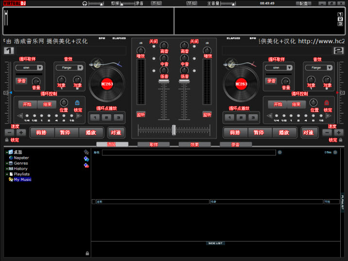This screenshot has width=348, height=261.
Task: Click the blue loop lock icon on deck 1
Action: click(x=77, y=103)
